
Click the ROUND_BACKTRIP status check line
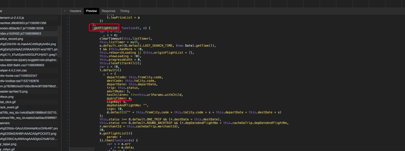[x=194, y=123]
